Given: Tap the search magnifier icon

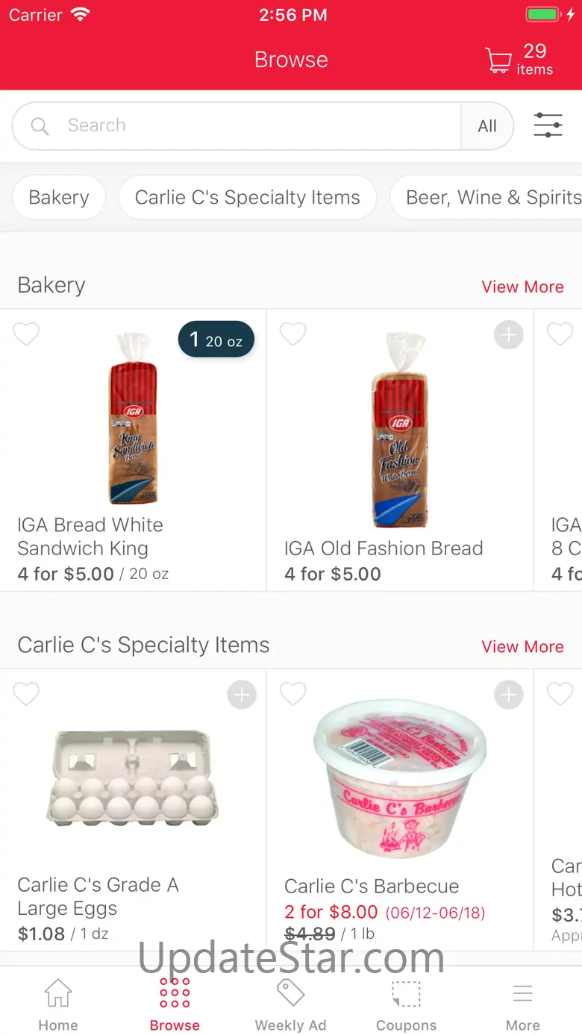Looking at the screenshot, I should pyautogui.click(x=40, y=126).
